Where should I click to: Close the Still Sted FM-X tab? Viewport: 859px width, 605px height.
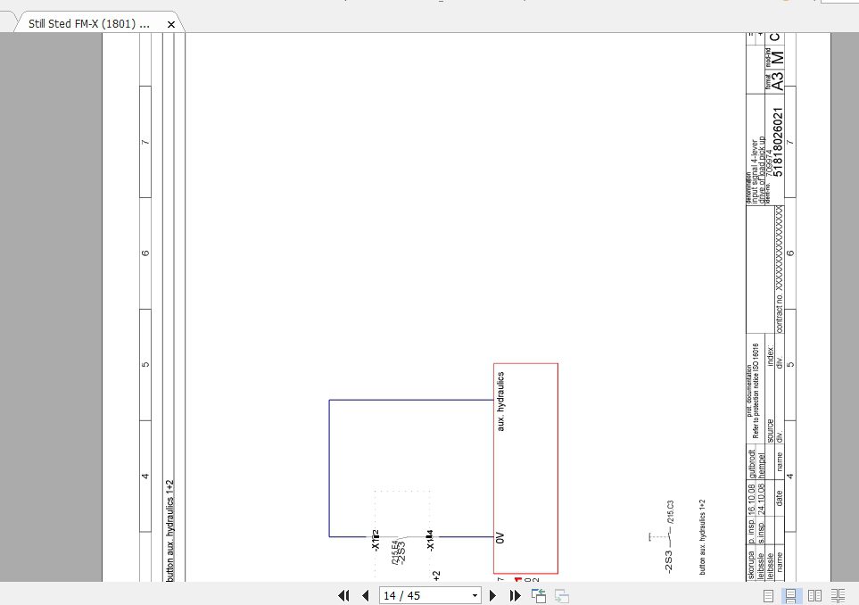[x=170, y=23]
